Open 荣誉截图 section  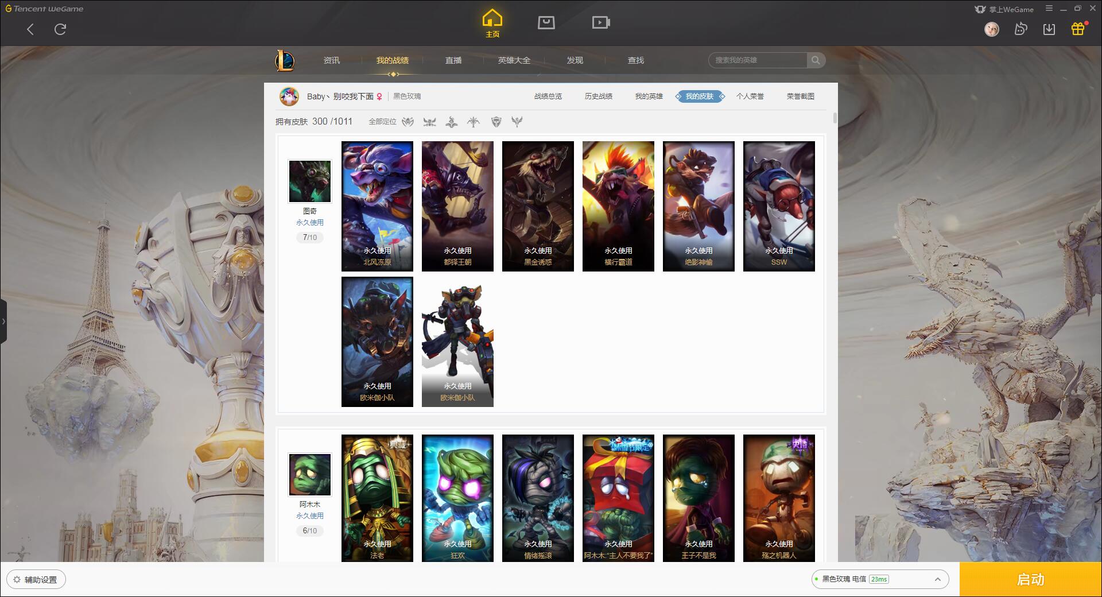pyautogui.click(x=801, y=96)
